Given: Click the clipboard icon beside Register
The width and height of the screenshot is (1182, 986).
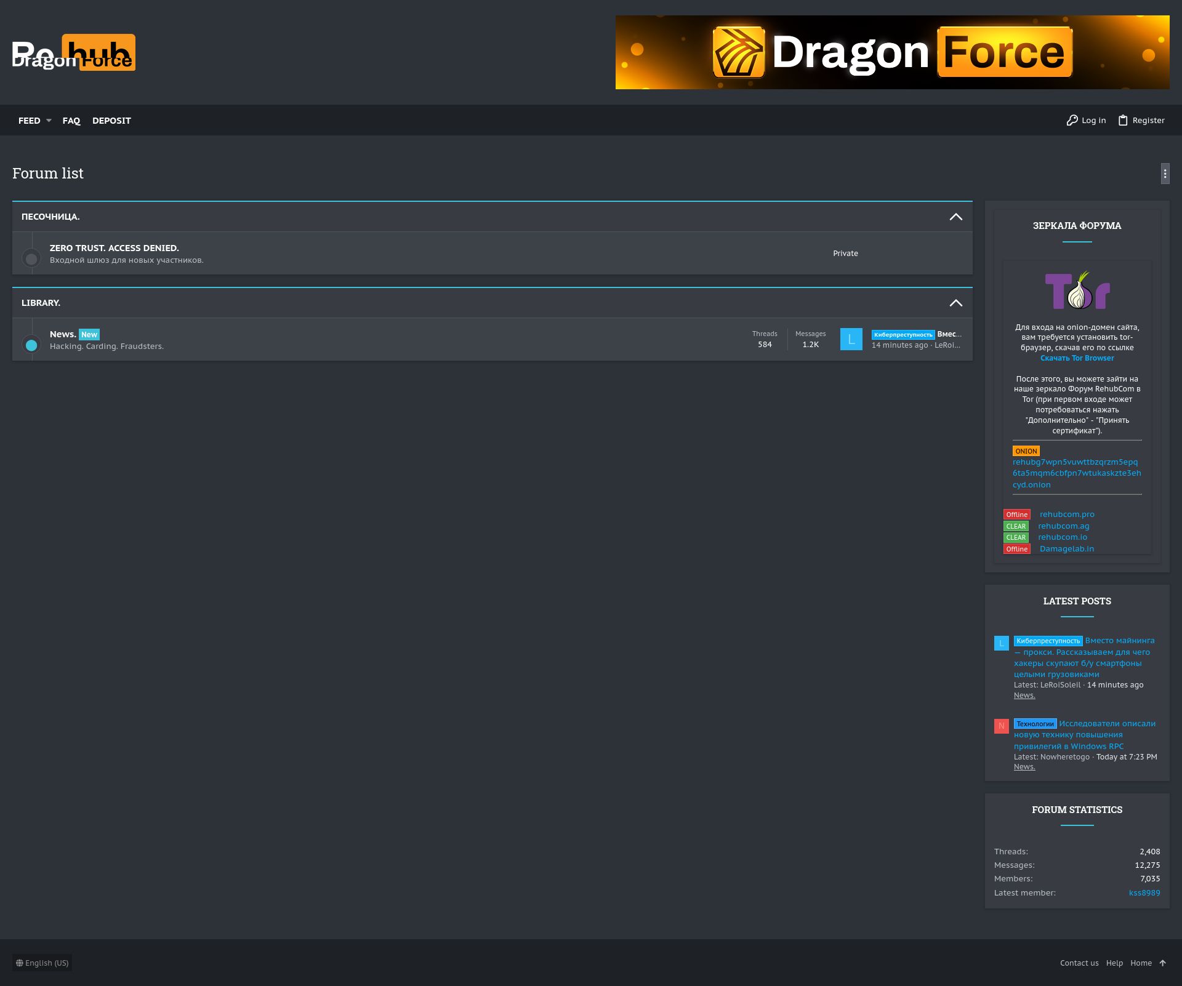Looking at the screenshot, I should 1123,121.
